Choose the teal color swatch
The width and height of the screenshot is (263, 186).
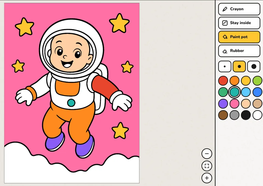click(234, 92)
